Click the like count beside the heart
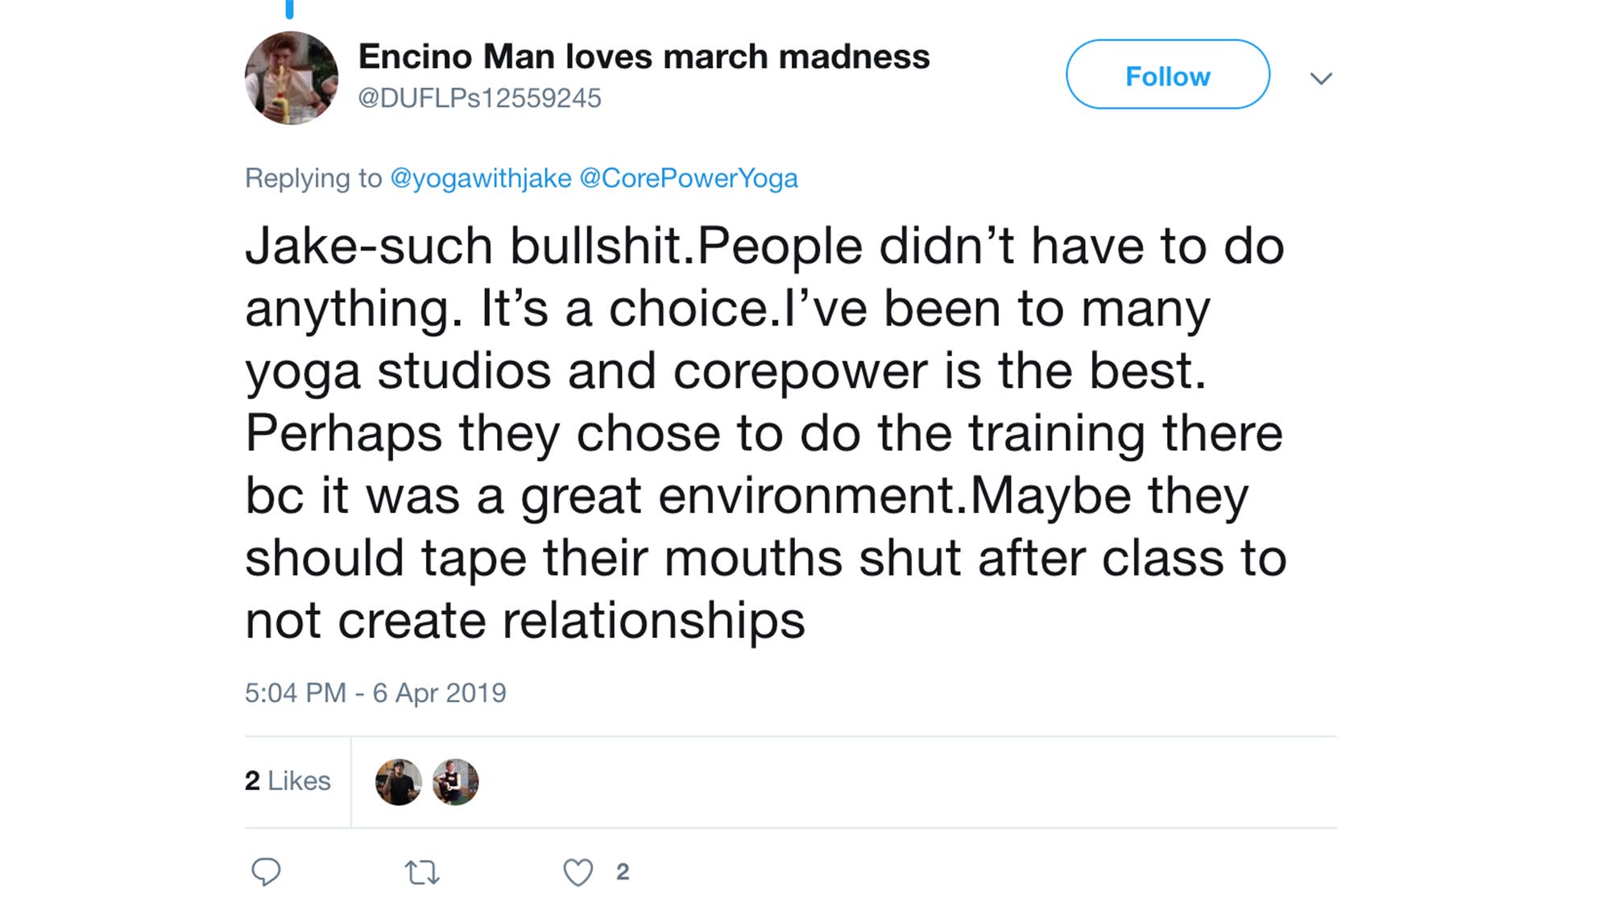Image resolution: width=1611 pixels, height=906 pixels. (x=623, y=872)
